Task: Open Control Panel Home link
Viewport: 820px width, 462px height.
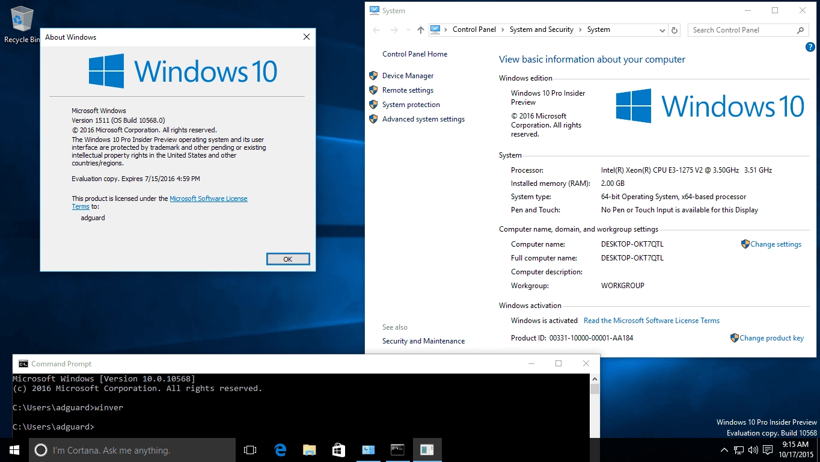Action: click(x=415, y=54)
